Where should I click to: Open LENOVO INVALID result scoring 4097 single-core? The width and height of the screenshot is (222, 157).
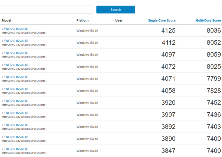pos(15,53)
